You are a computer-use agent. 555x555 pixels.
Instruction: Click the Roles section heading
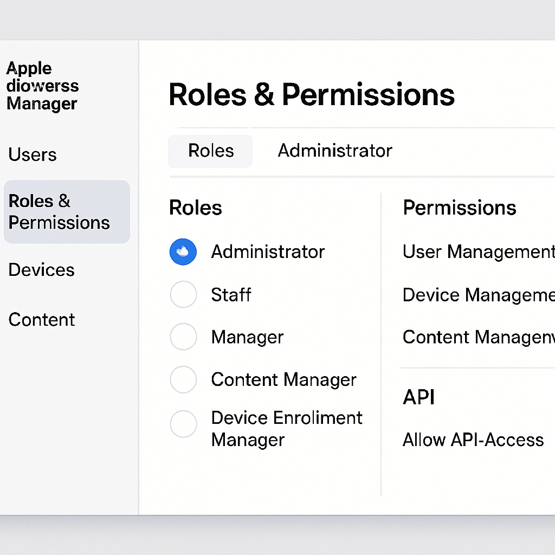[195, 208]
